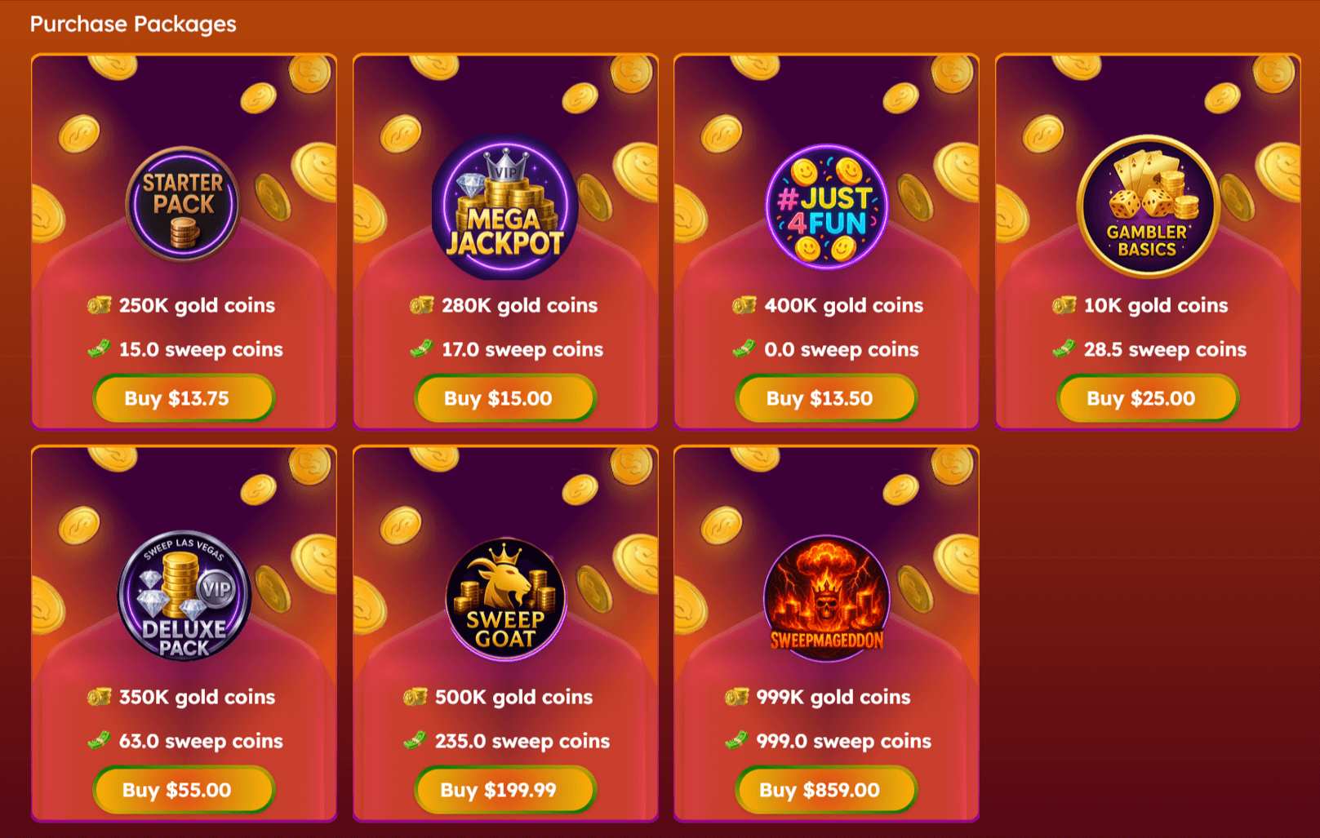Click the Starter Pack badge icon
1320x838 pixels.
[x=184, y=205]
